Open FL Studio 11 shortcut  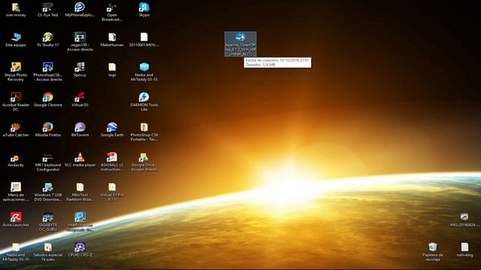tap(48, 37)
